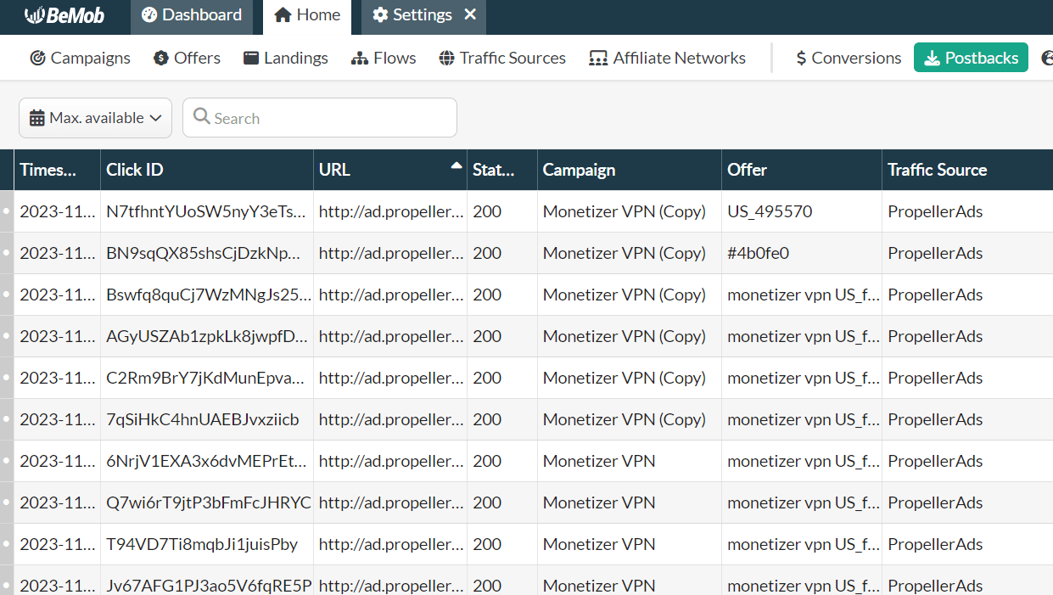Image resolution: width=1053 pixels, height=595 pixels.
Task: Close the Settings tab with its X
Action: (470, 14)
